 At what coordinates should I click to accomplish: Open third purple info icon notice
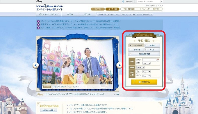38,28
